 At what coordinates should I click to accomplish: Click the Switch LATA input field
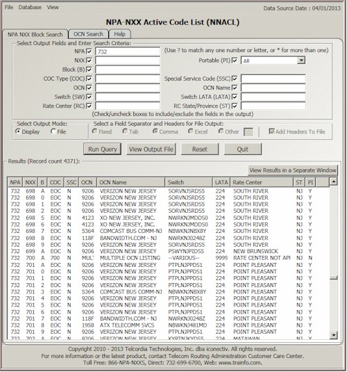[x=273, y=97]
